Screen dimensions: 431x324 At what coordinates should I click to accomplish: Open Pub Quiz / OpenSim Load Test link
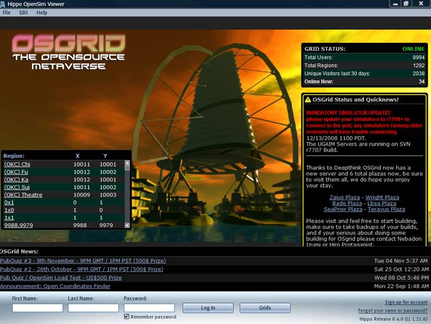click(x=61, y=278)
